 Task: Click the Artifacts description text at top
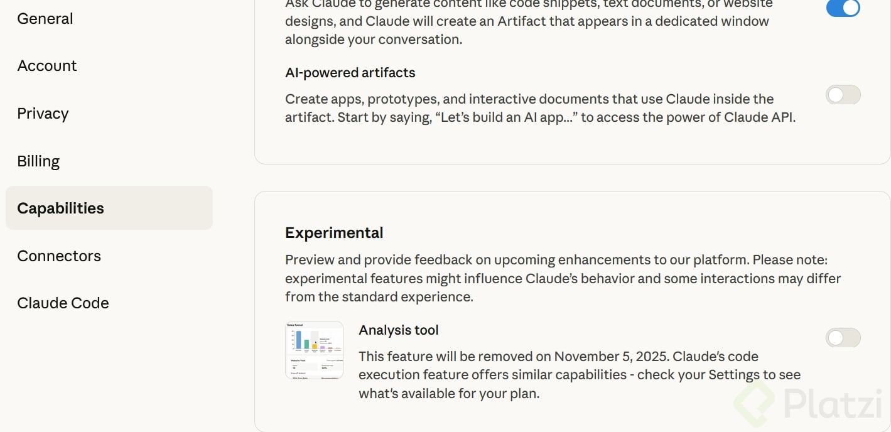(527, 22)
